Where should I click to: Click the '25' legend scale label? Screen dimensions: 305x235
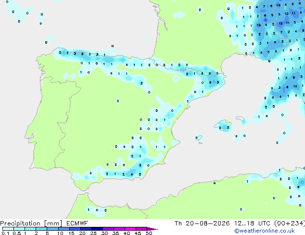93,233
